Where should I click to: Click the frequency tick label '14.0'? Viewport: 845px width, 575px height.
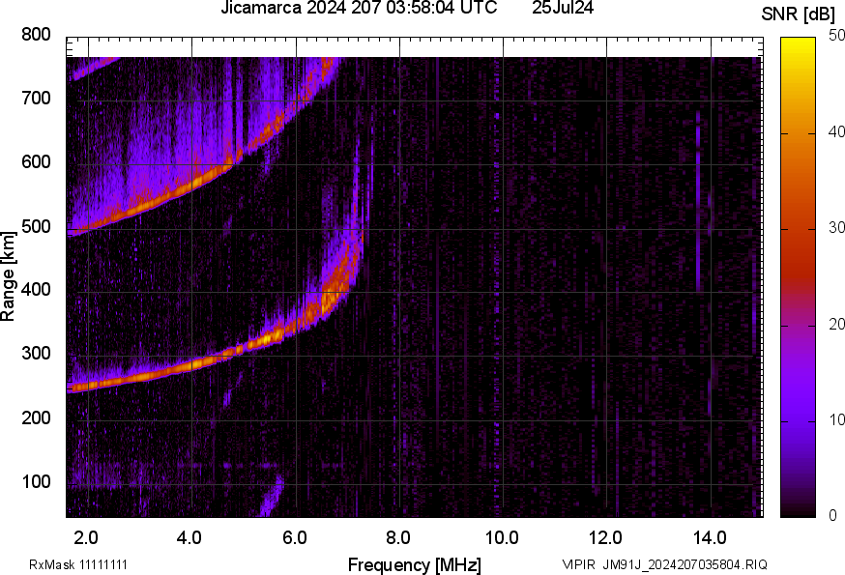710,538
